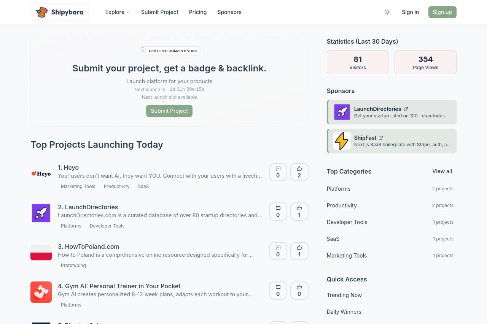Image resolution: width=487 pixels, height=324 pixels.
Task: Click the comment icon button for LaunchDirectories
Action: coord(278,212)
